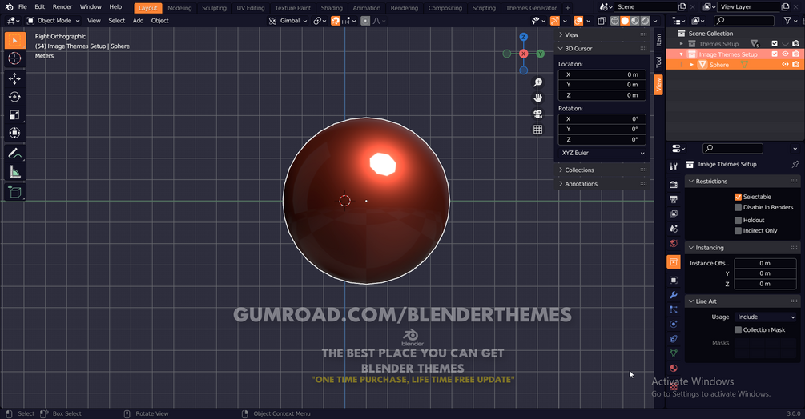Open the Object Mode dropdown
This screenshot has width=805, height=419.
tap(54, 21)
